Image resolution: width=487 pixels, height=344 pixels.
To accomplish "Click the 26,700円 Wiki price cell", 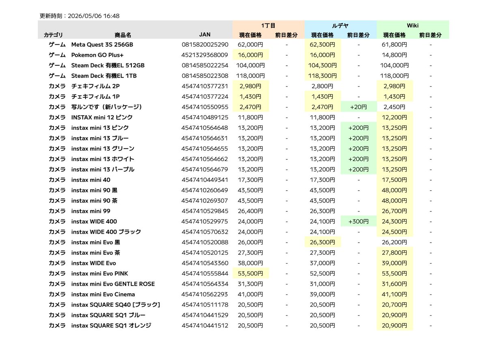I will point(394,211).
